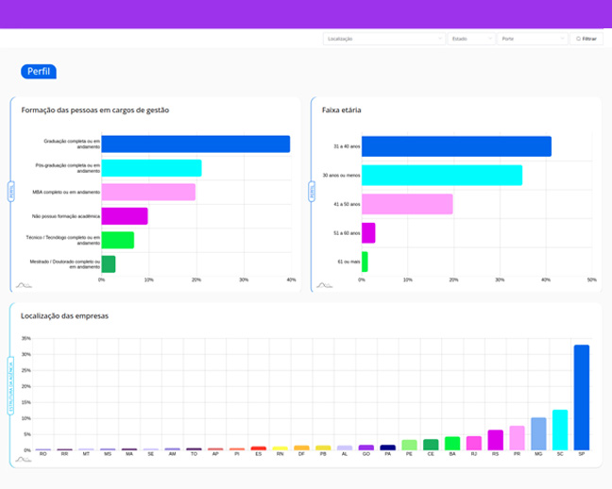Click the logo icon under the Localização das empresas chart

pos(24,460)
